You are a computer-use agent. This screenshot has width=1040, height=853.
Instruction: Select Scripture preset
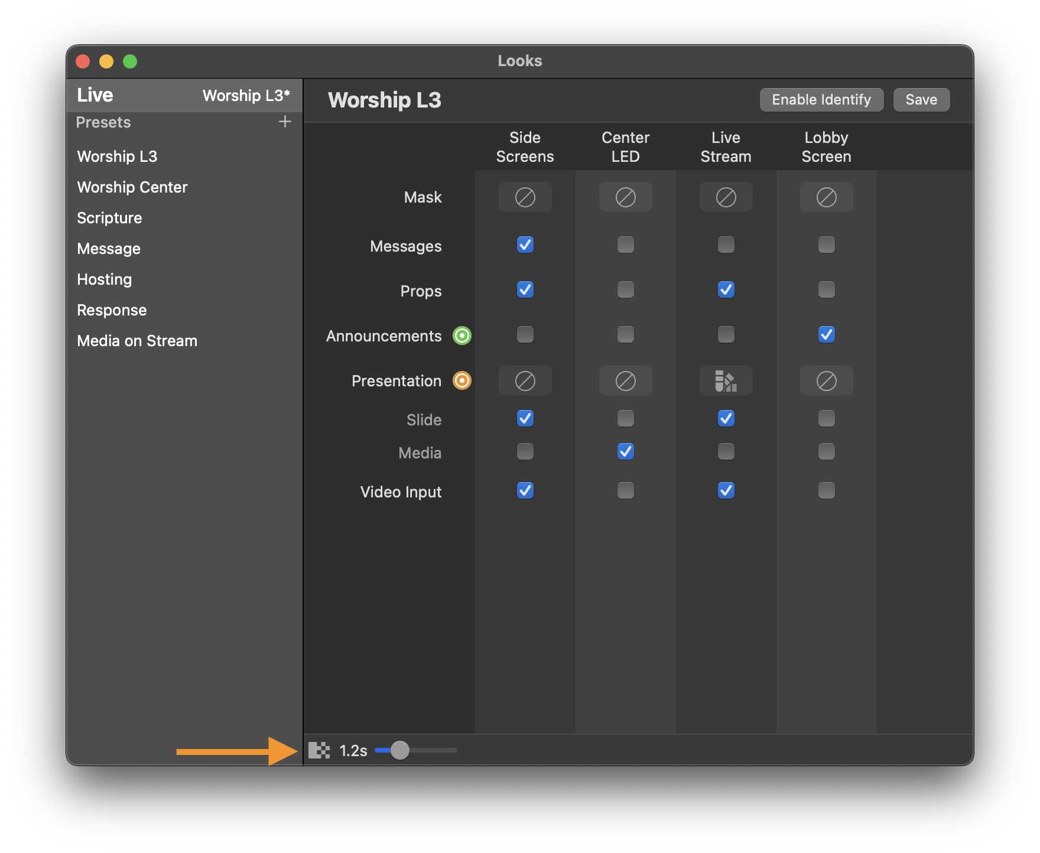click(x=184, y=218)
